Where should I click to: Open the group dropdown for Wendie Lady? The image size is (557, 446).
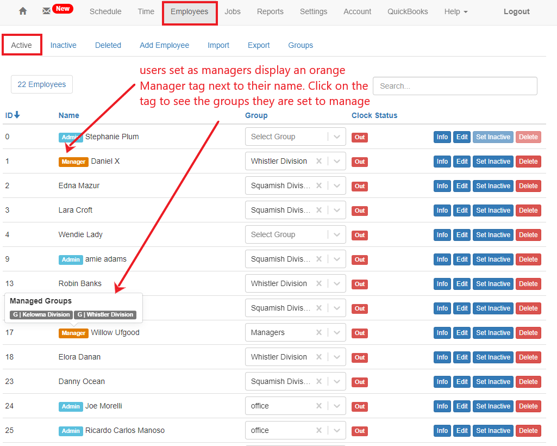[337, 234]
